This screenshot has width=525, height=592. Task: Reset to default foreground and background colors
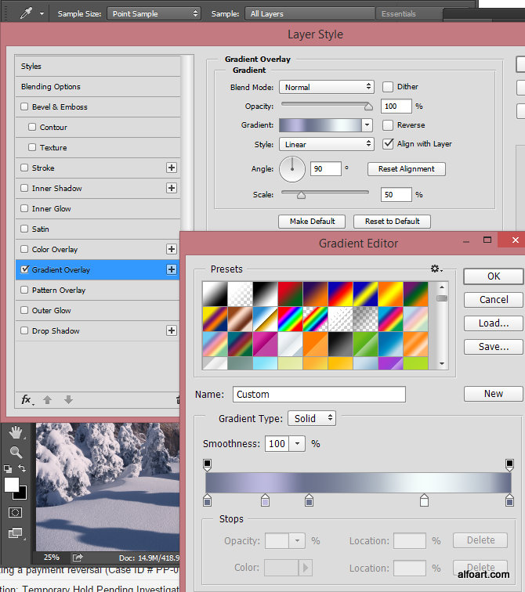[8, 469]
